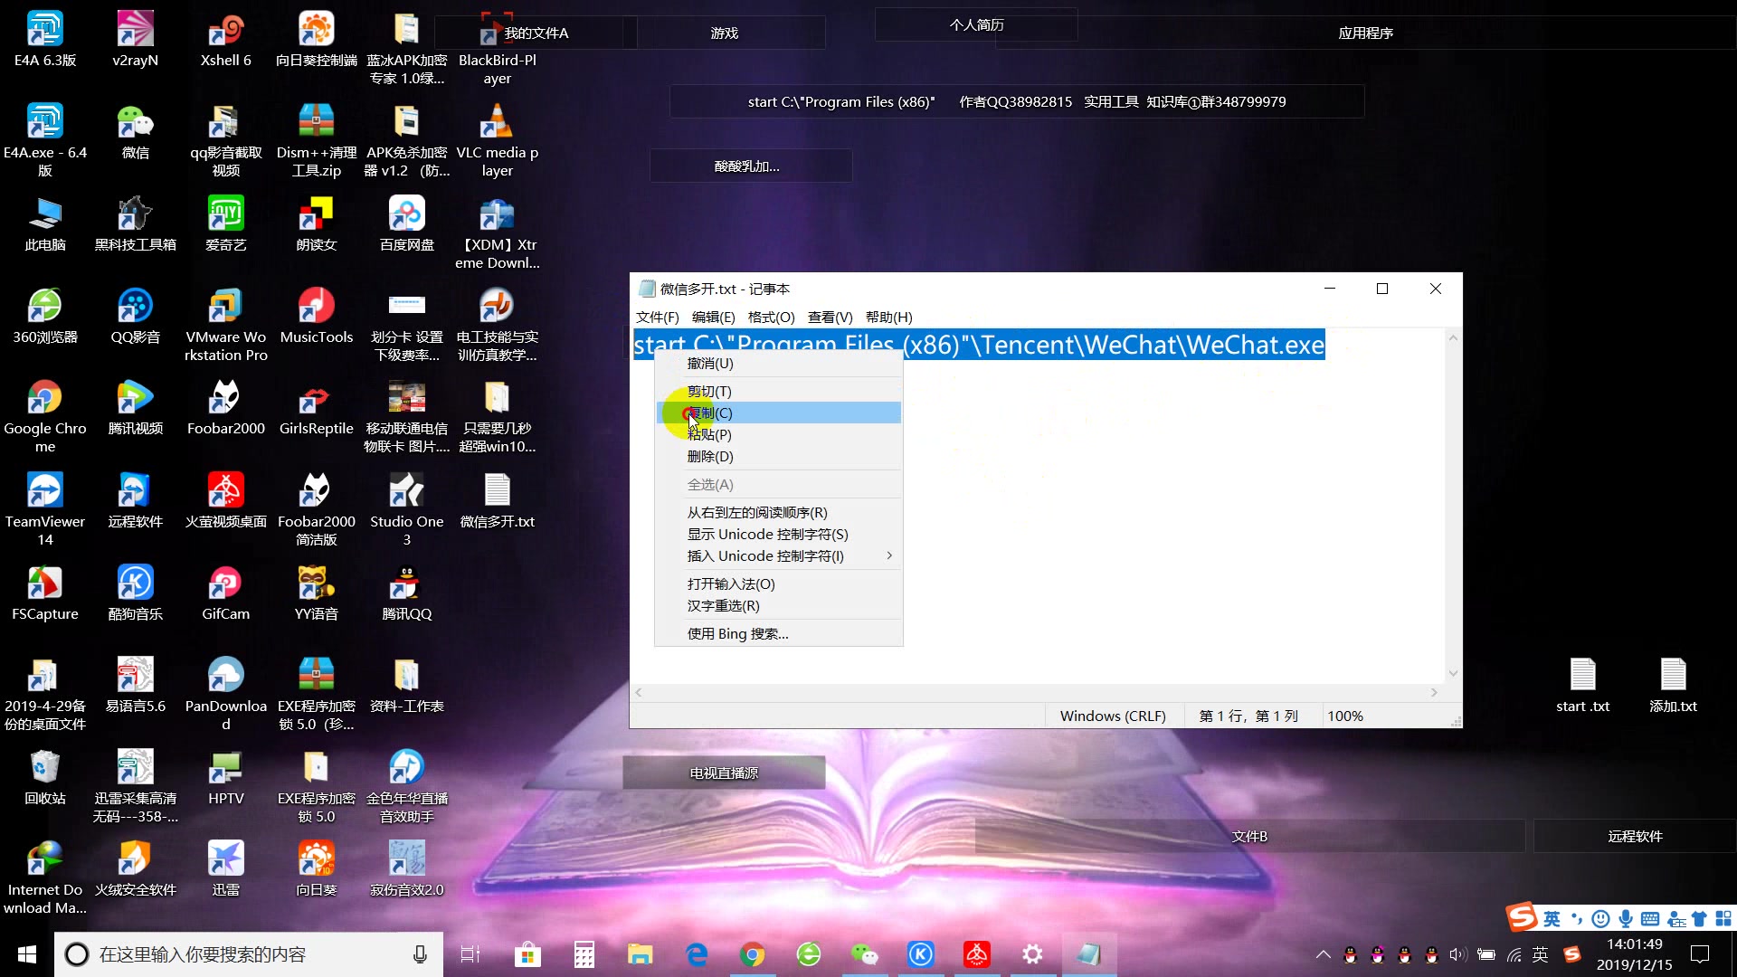
Task: Open the GifCam desktop shortcut
Action: pyautogui.click(x=225, y=593)
